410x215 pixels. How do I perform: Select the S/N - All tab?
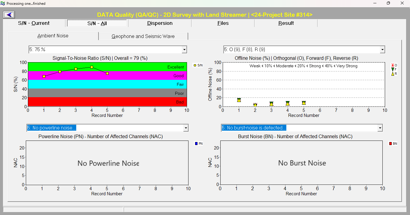97,23
